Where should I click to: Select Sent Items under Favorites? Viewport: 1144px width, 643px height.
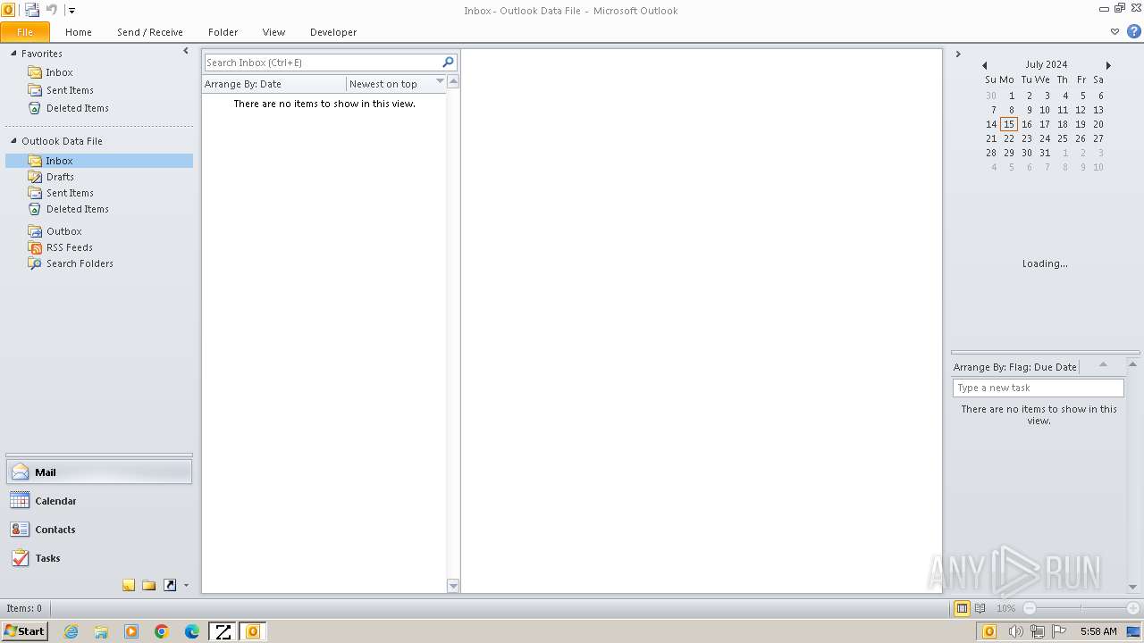70,90
